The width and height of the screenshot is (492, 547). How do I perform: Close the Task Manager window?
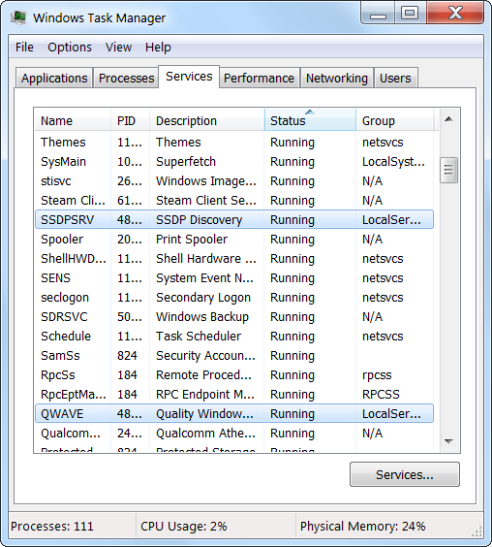455,14
